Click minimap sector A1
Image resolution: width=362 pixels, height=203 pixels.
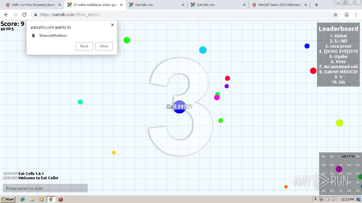tap(324, 156)
